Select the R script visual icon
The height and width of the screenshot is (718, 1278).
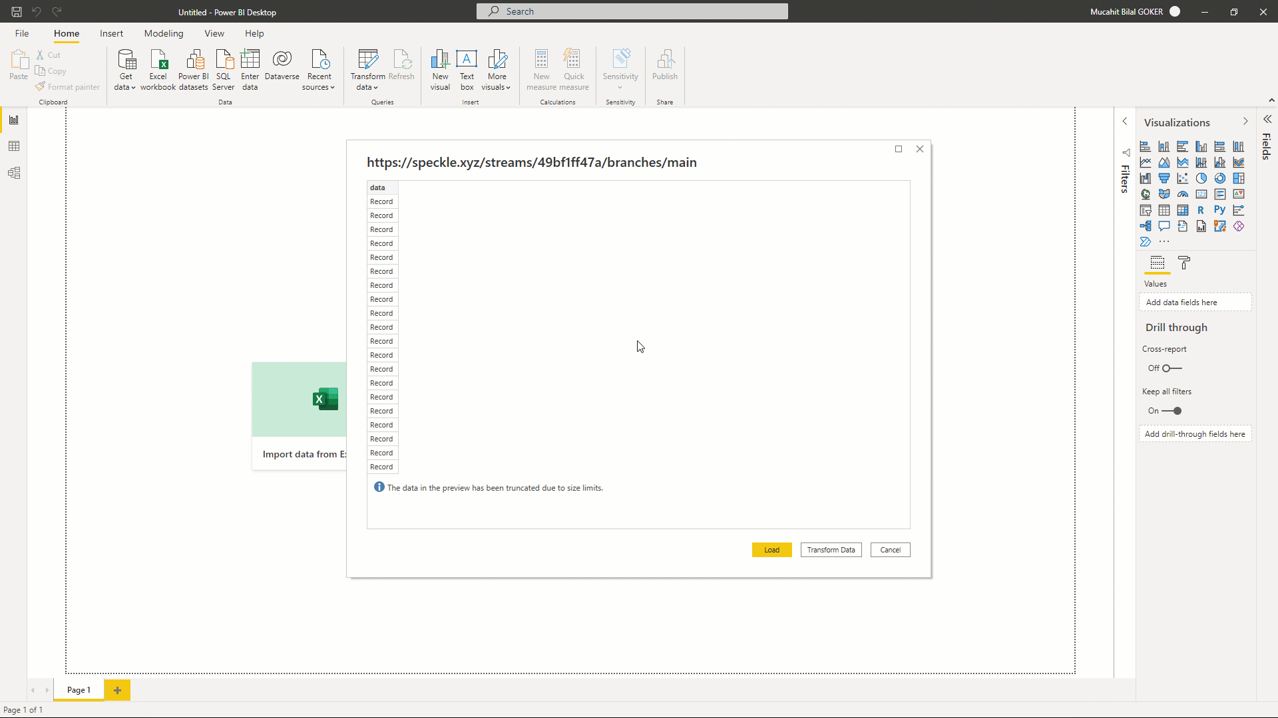1201,209
